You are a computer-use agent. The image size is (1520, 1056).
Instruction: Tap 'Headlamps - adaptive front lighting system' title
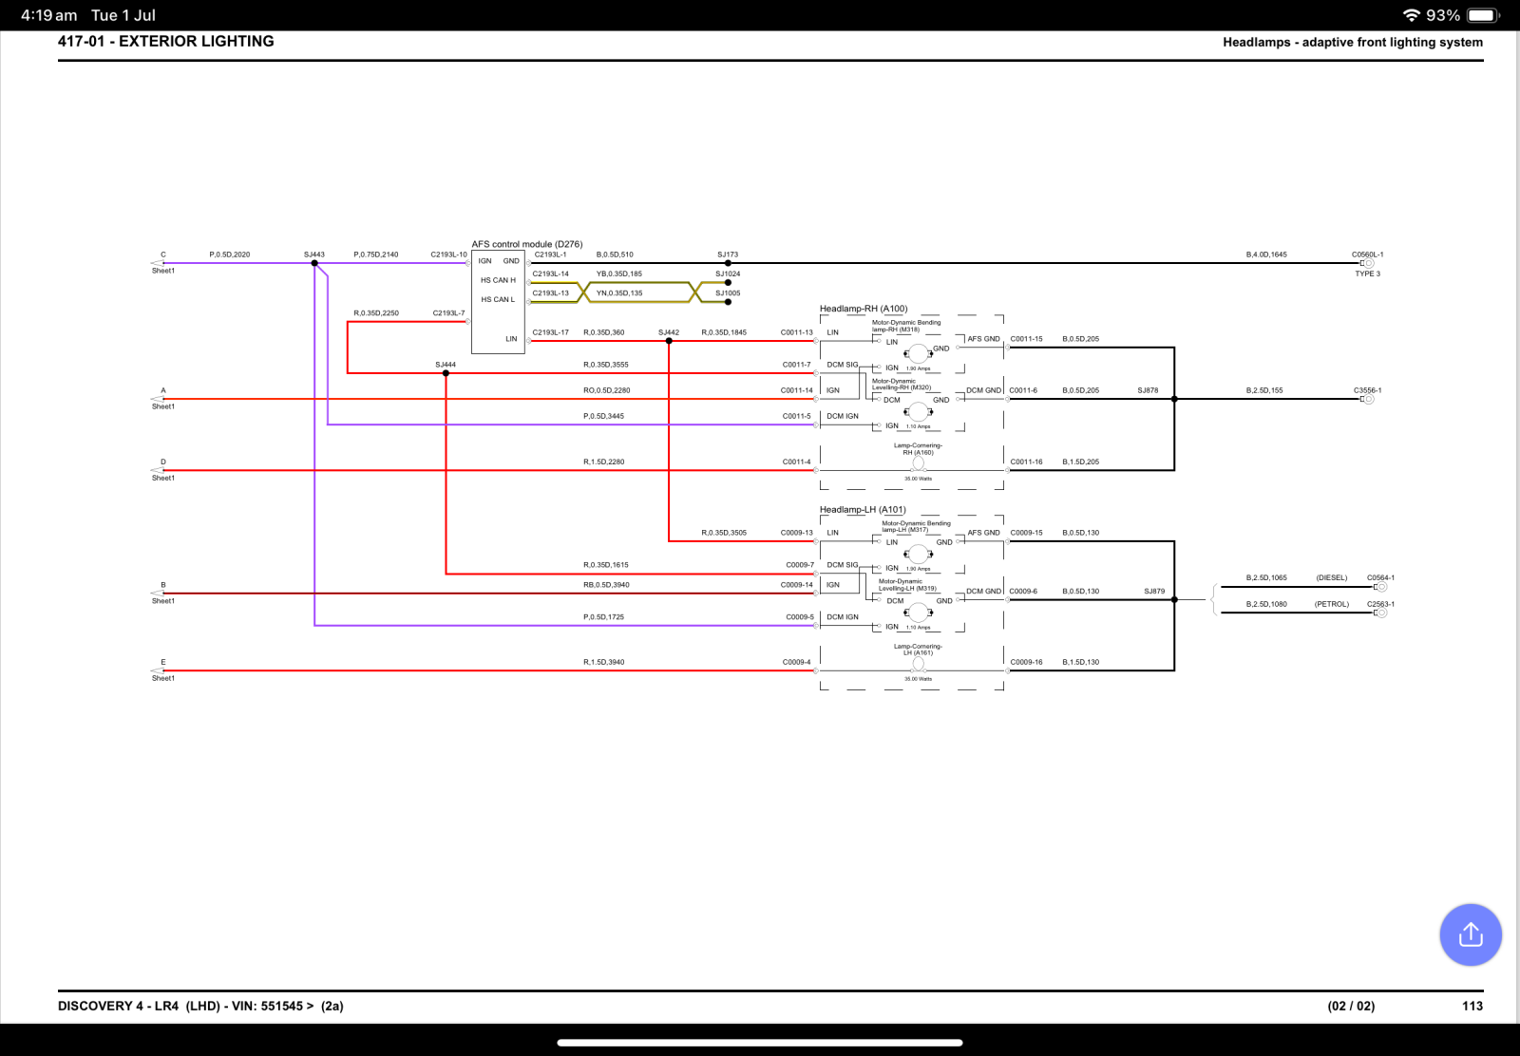click(x=1353, y=42)
